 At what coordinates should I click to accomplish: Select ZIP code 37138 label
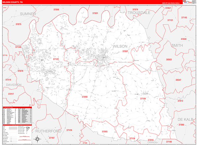click(18, 47)
